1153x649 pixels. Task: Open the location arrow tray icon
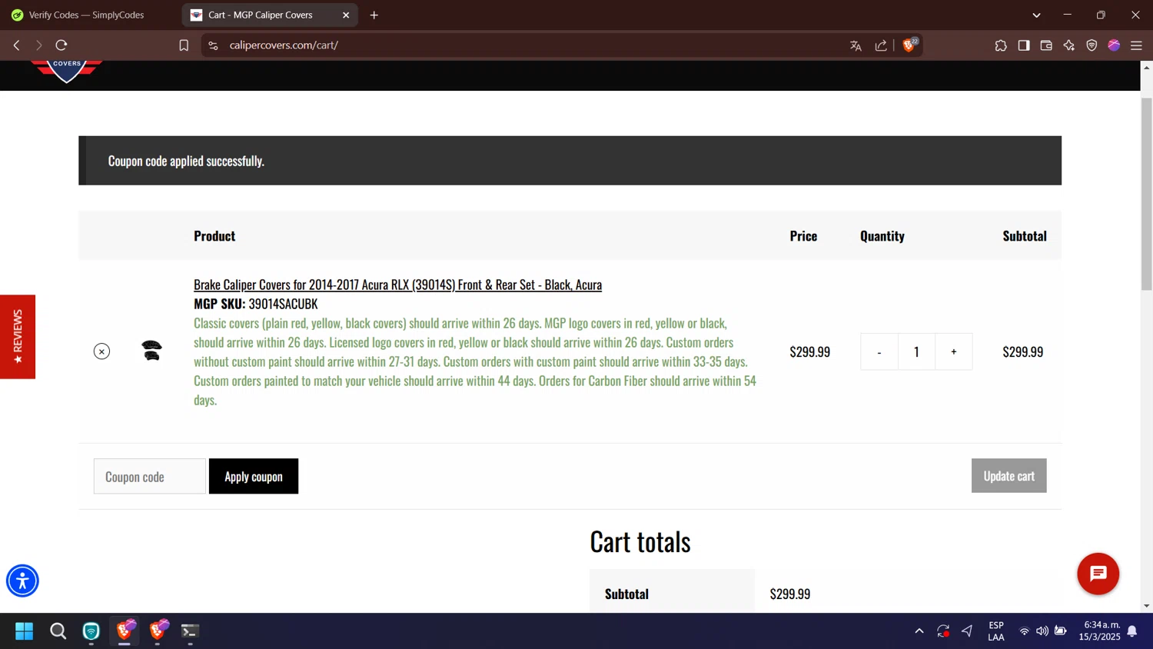(x=967, y=631)
